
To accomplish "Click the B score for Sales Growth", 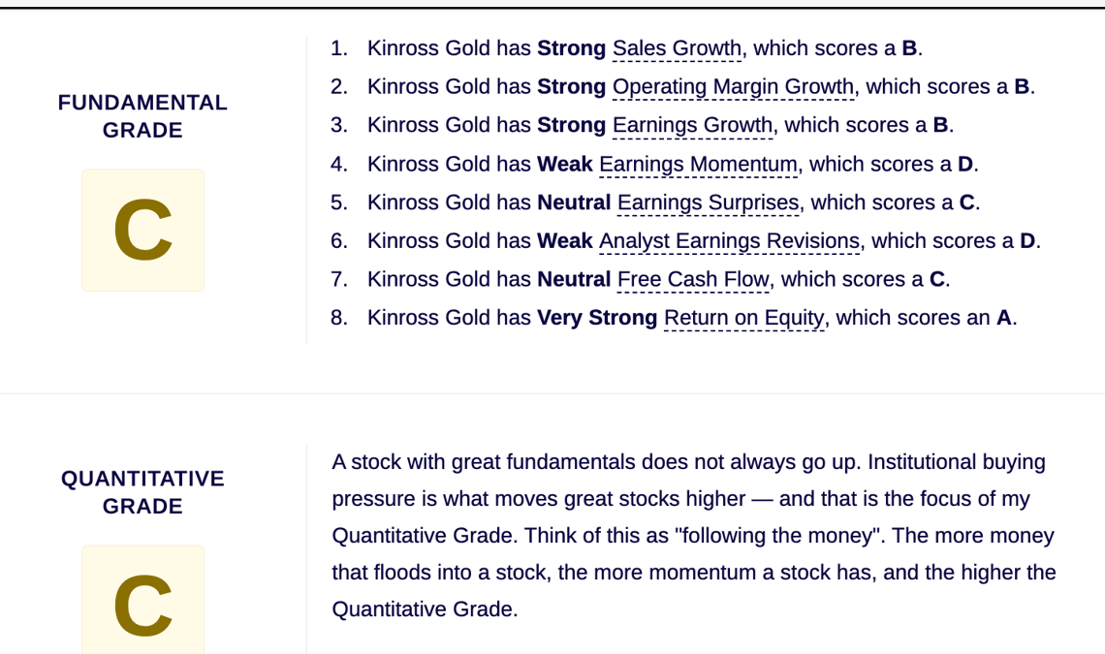I will click(x=909, y=48).
